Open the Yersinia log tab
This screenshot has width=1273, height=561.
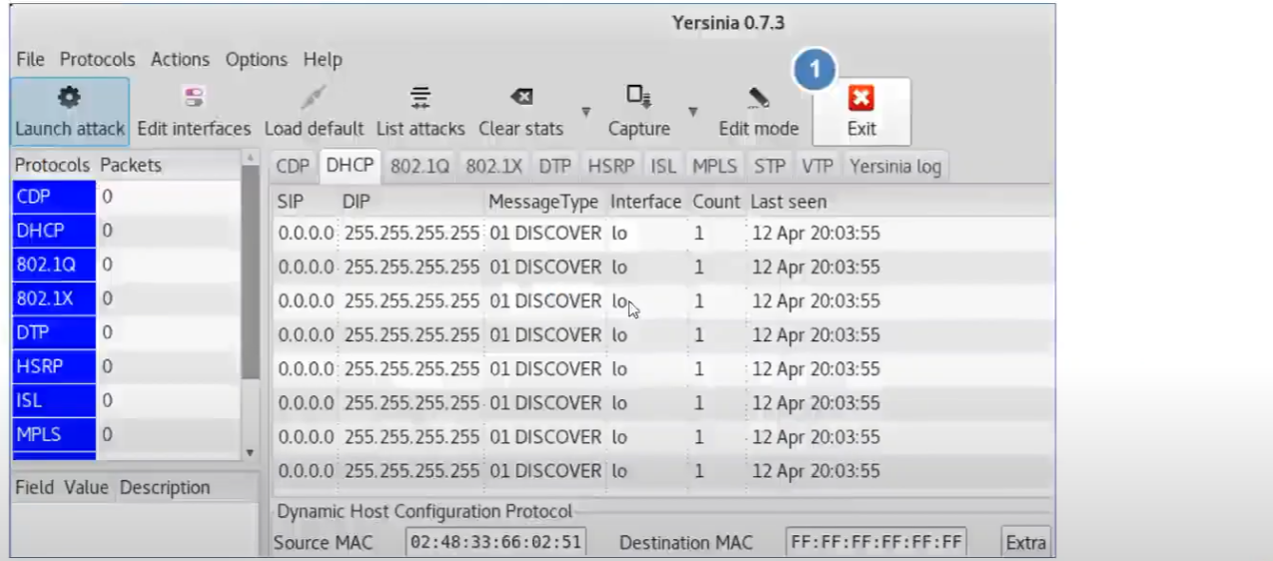tap(895, 167)
